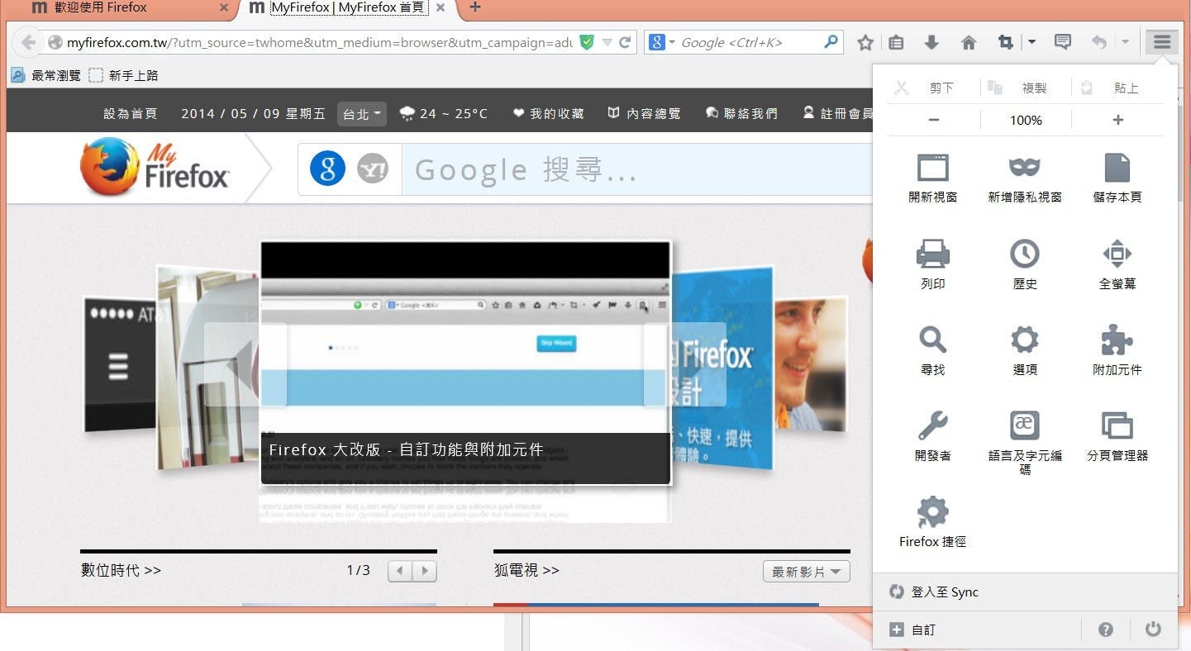
Task: Open Firefox 捷徑 gear icon
Action: tap(933, 522)
